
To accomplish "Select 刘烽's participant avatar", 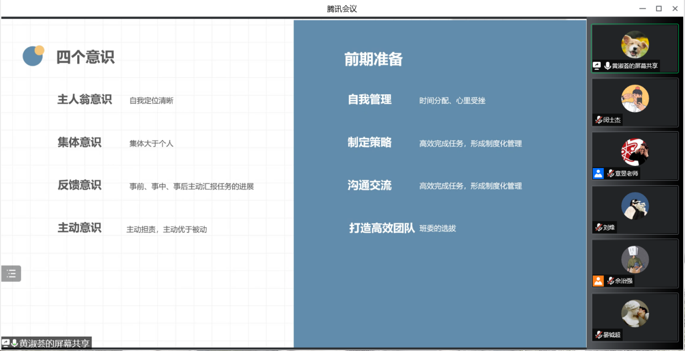I will point(635,206).
